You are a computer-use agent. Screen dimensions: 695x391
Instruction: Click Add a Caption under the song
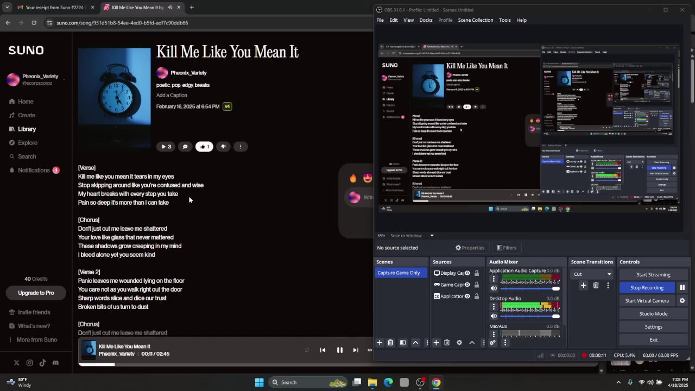coord(172,96)
